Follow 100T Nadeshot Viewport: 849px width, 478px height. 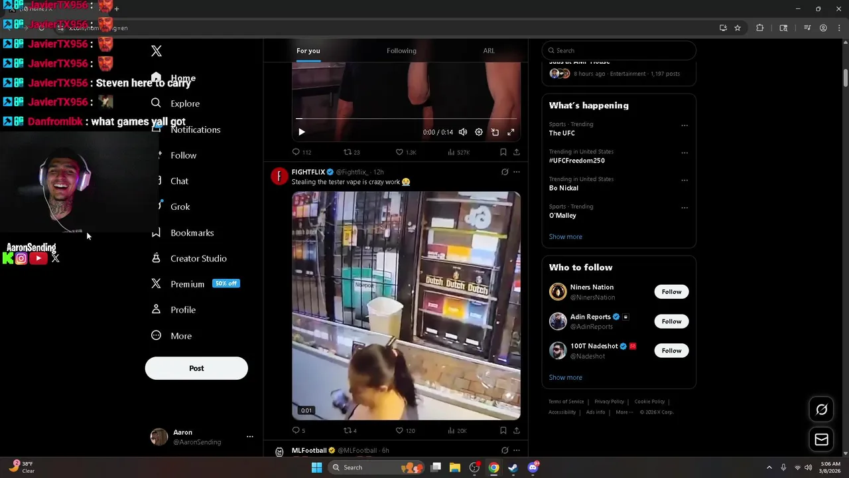coord(671,351)
